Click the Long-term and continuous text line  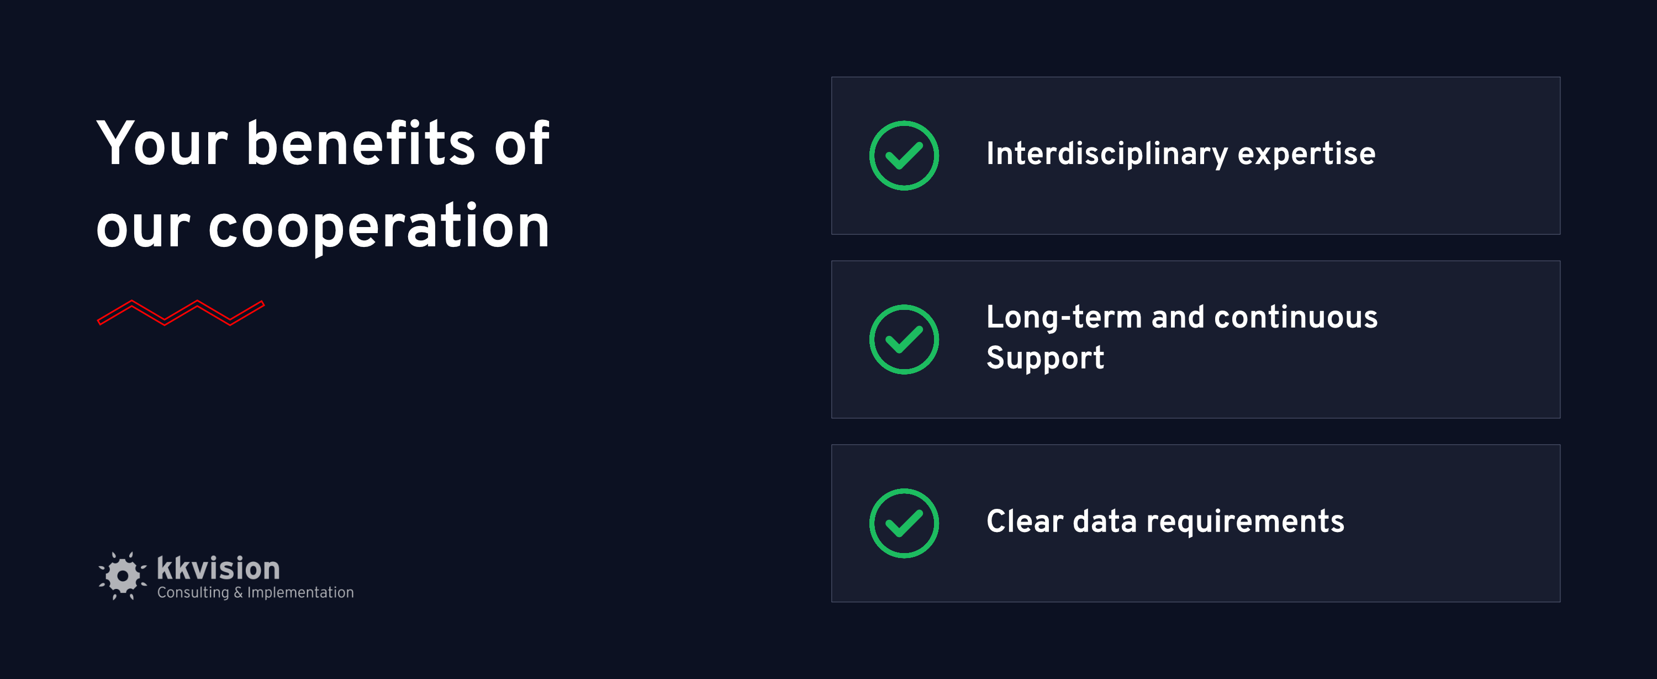pos(1183,317)
